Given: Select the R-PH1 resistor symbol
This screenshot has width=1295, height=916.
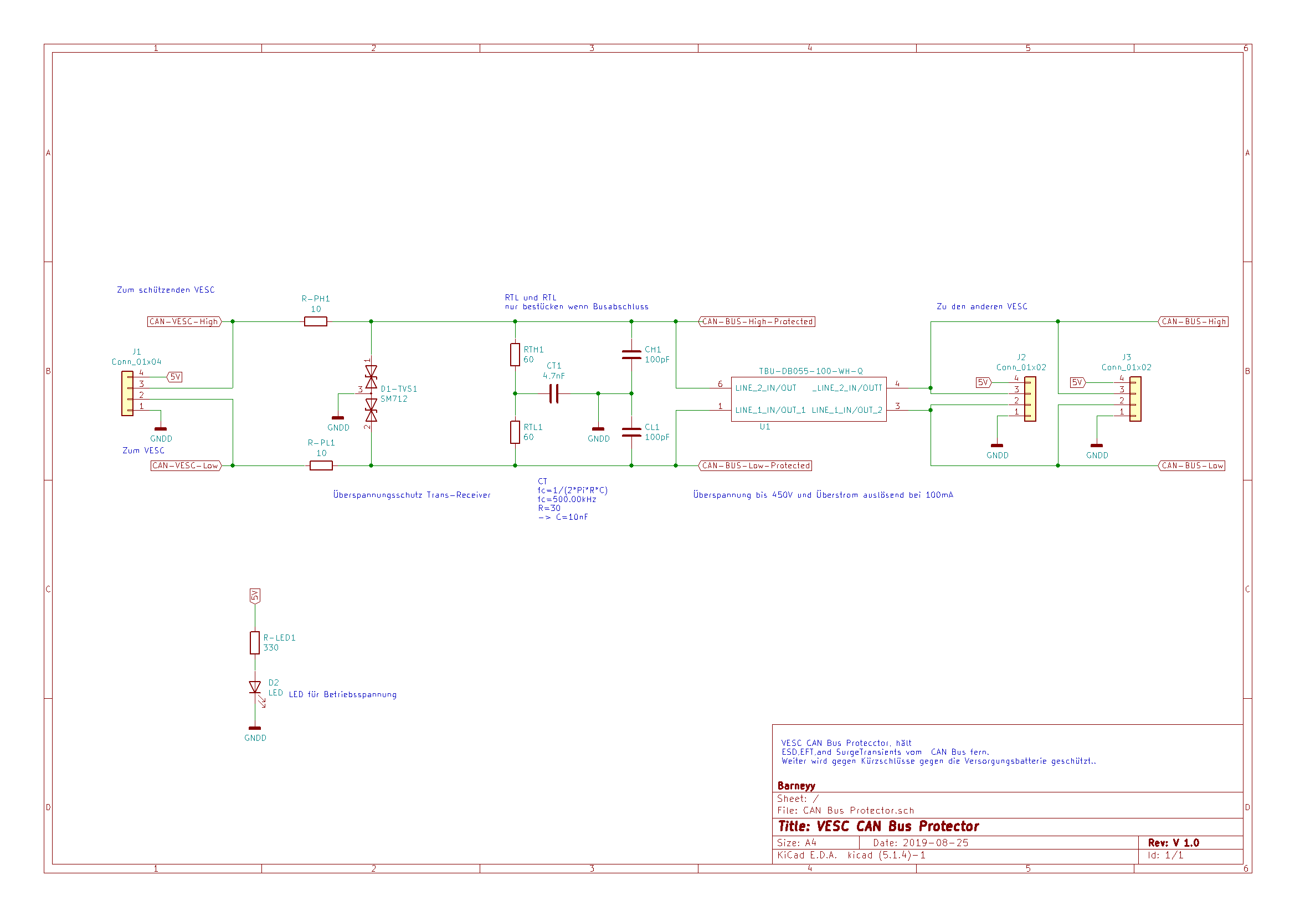Looking at the screenshot, I should tap(315, 322).
